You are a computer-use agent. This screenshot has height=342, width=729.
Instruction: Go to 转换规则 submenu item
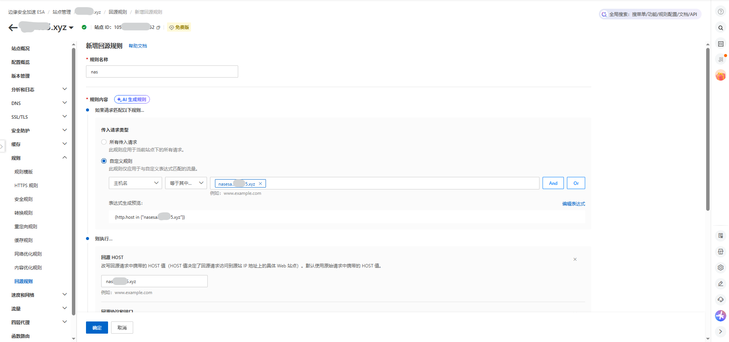coord(24,213)
